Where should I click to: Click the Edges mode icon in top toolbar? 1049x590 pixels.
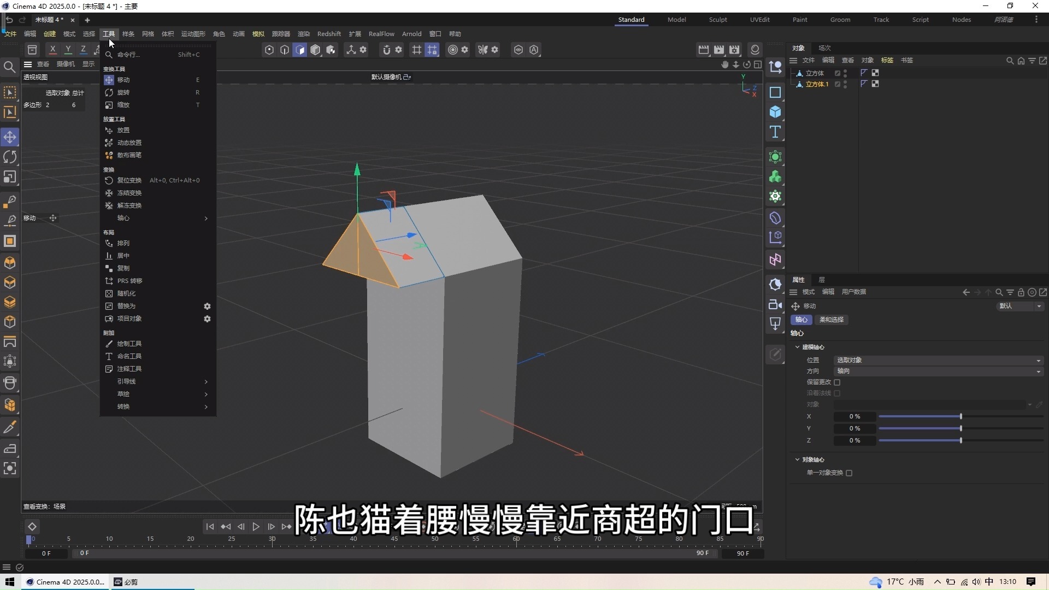(285, 50)
